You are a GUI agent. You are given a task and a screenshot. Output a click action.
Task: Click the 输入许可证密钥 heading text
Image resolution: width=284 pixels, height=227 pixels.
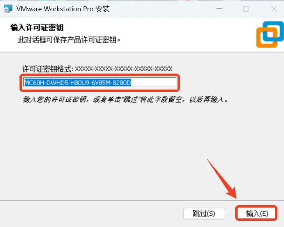(37, 28)
